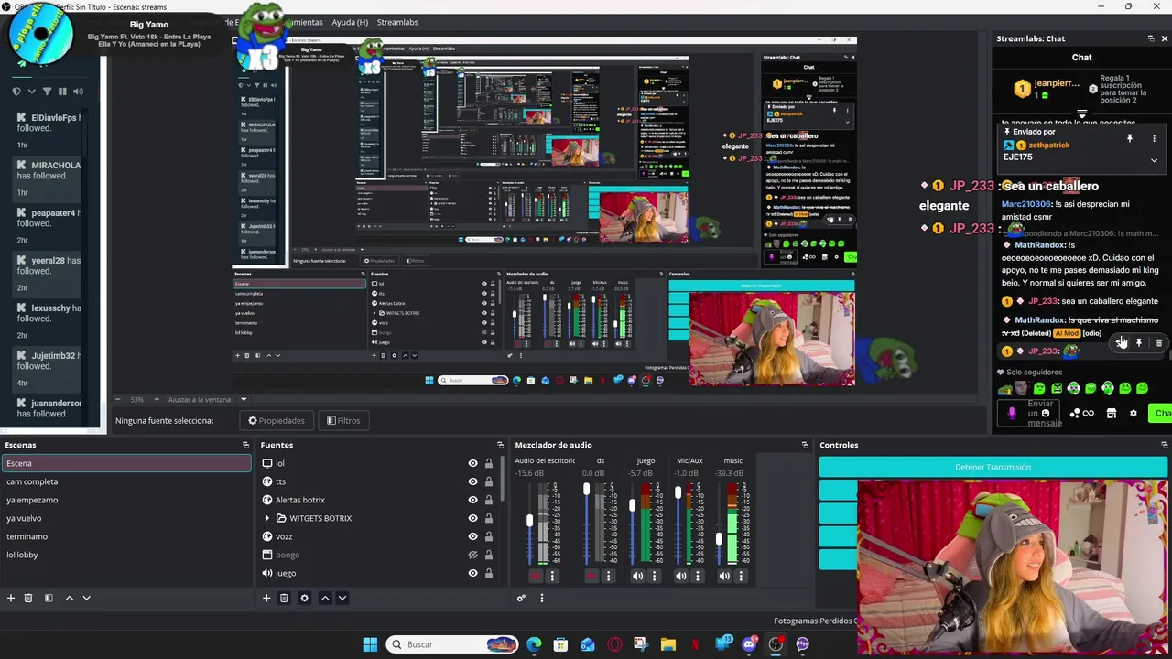The height and width of the screenshot is (659, 1172).
Task: Add a new scene with plus icon
Action: [11, 598]
